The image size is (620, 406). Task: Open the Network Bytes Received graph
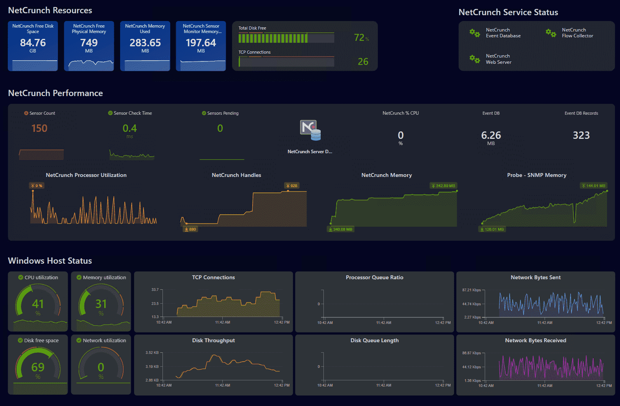coord(536,365)
